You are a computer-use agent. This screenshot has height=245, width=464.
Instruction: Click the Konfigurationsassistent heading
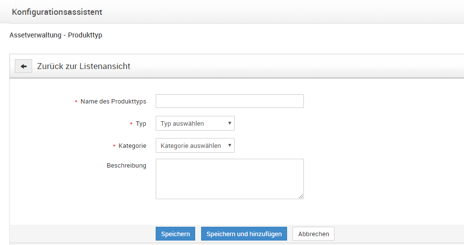click(57, 12)
